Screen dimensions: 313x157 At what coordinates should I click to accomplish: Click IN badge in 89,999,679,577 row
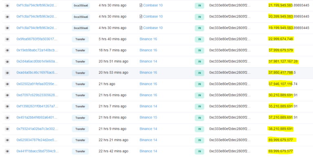tap(199, 140)
